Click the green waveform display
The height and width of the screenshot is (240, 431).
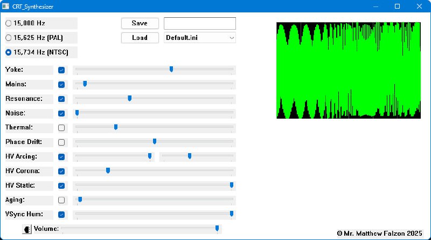[349, 71]
